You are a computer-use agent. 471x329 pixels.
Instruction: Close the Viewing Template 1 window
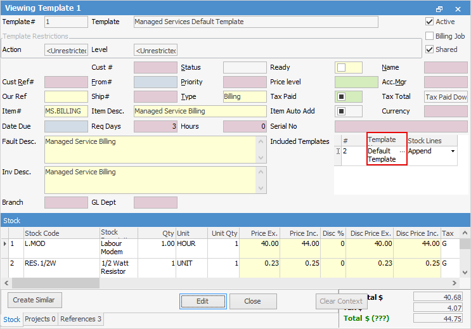click(458, 9)
